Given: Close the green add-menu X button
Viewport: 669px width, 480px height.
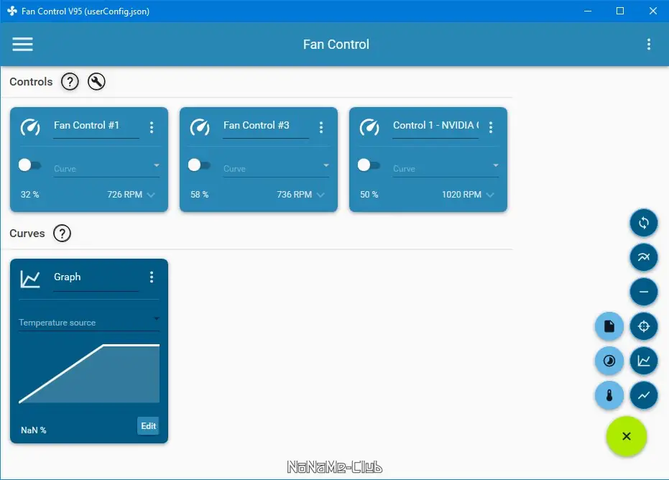Looking at the screenshot, I should click(627, 436).
